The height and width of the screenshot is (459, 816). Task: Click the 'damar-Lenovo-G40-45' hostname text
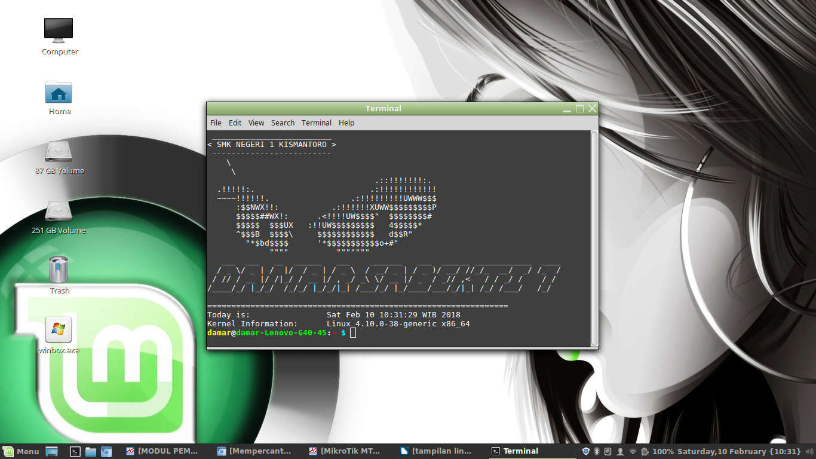pos(281,333)
